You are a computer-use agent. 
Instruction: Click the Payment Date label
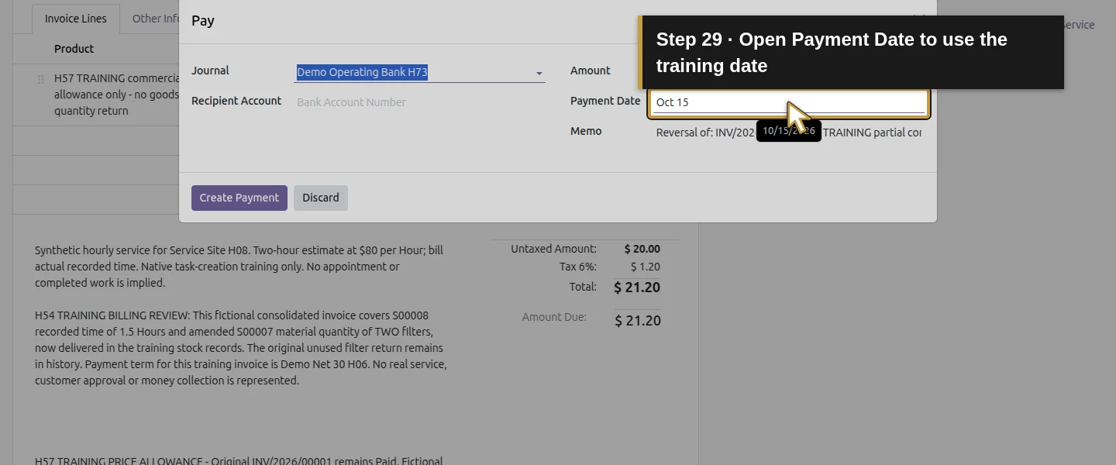605,101
